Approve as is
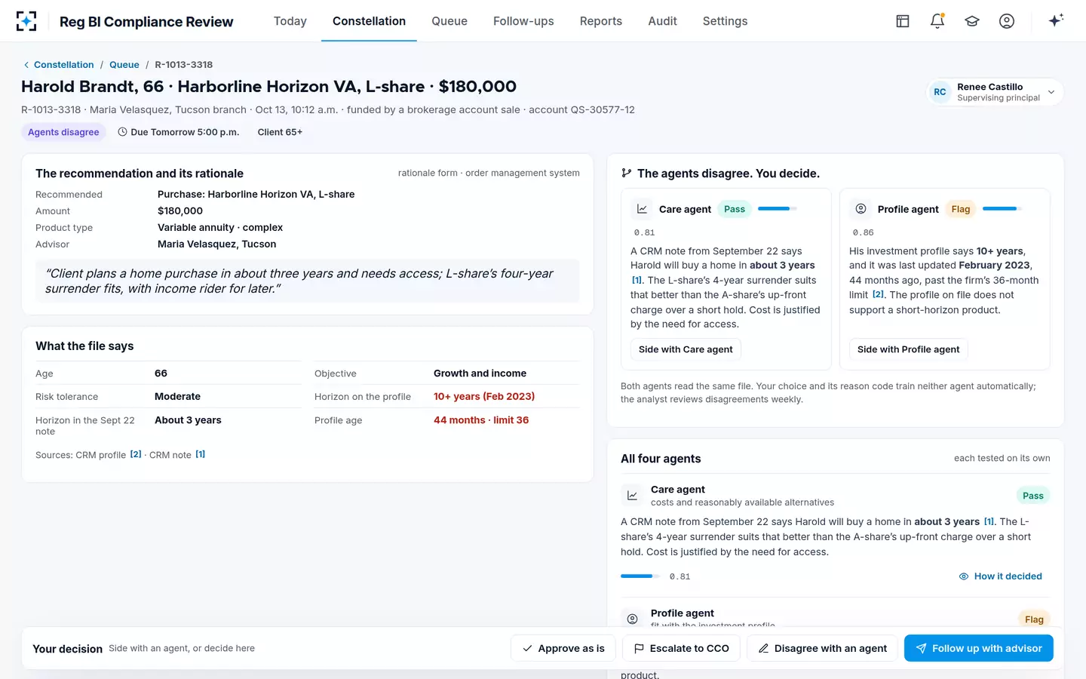This screenshot has height=679, width=1086. [x=563, y=648]
